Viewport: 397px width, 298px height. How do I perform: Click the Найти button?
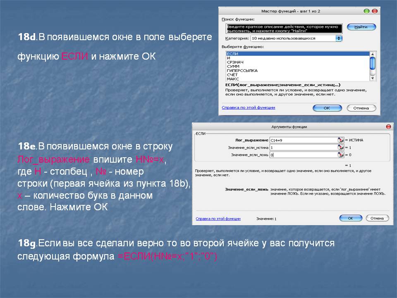(361, 27)
